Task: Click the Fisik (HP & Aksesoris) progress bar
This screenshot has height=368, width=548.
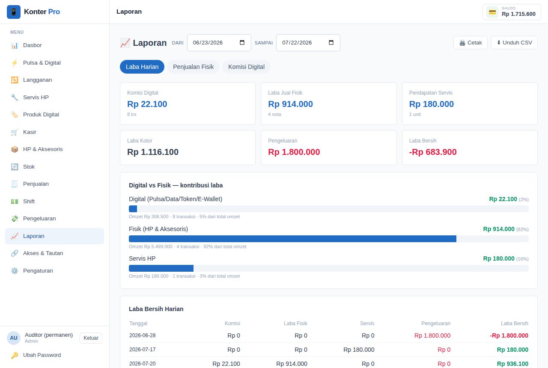Action: 329,239
